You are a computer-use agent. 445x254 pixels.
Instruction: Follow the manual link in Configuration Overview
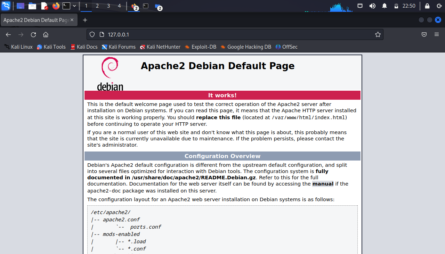(x=323, y=184)
